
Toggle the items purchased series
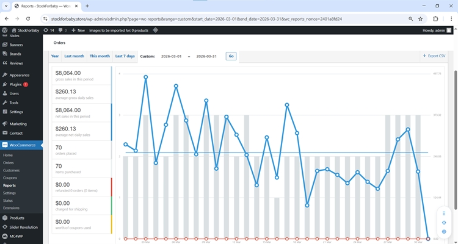(82, 168)
